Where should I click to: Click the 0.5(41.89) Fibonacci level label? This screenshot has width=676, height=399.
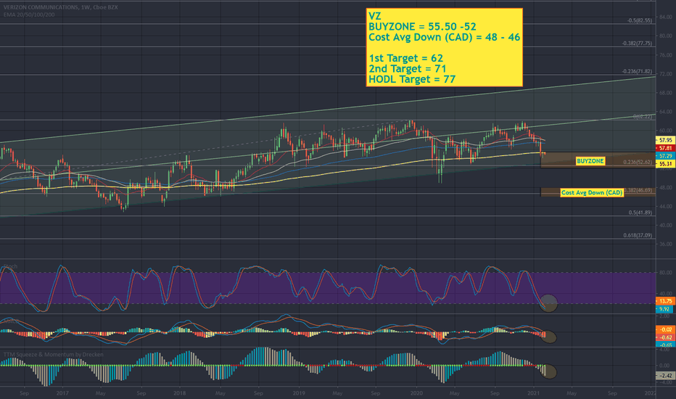tap(640, 213)
